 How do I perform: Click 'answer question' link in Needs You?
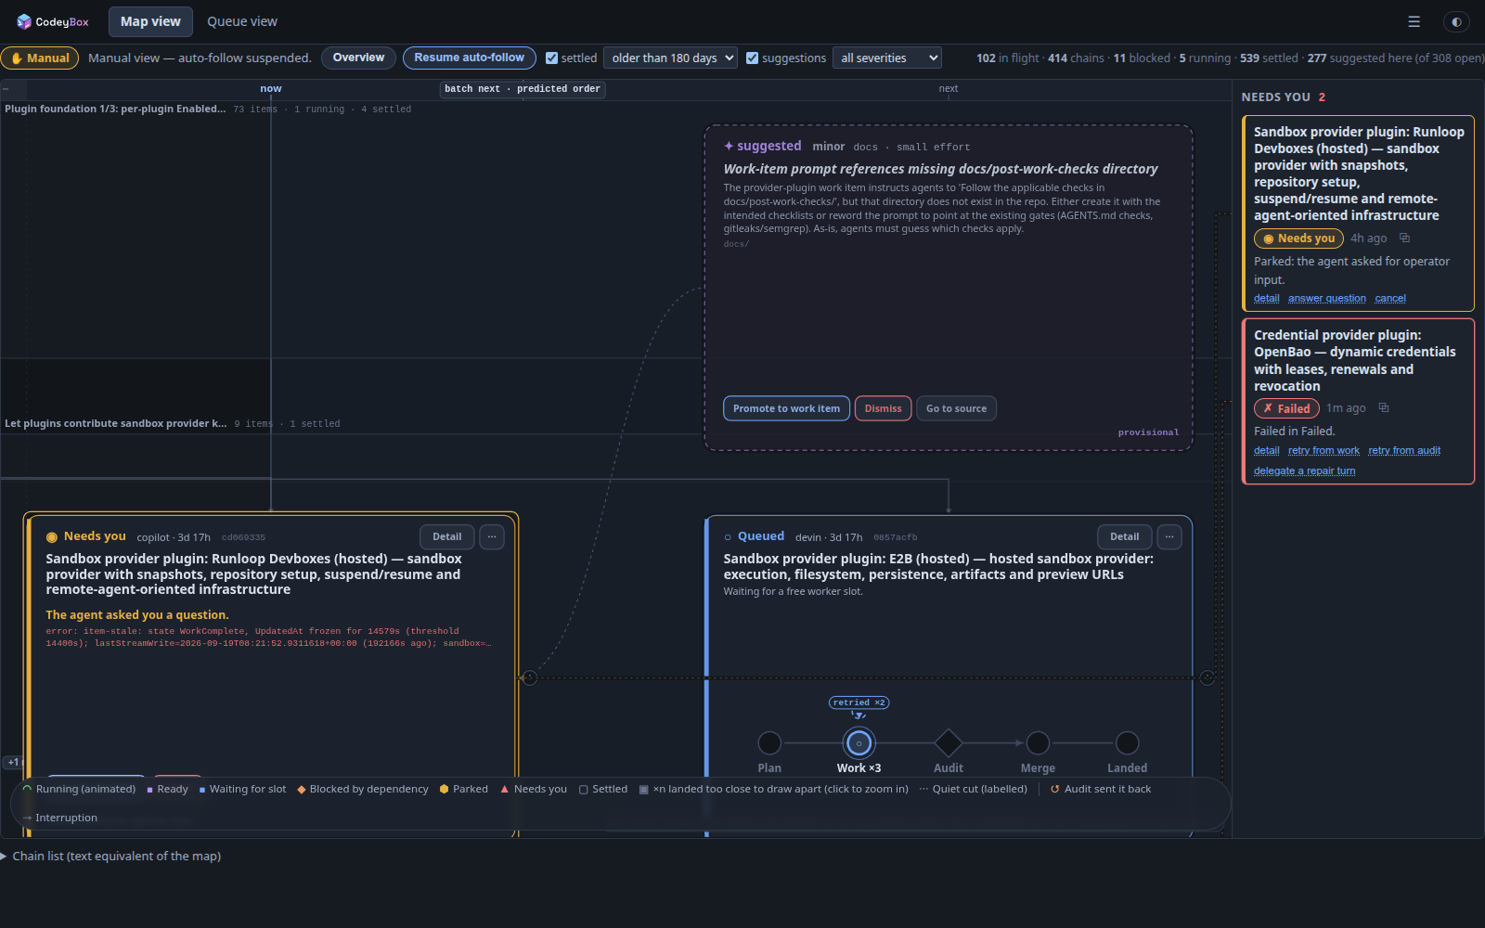1326,298
